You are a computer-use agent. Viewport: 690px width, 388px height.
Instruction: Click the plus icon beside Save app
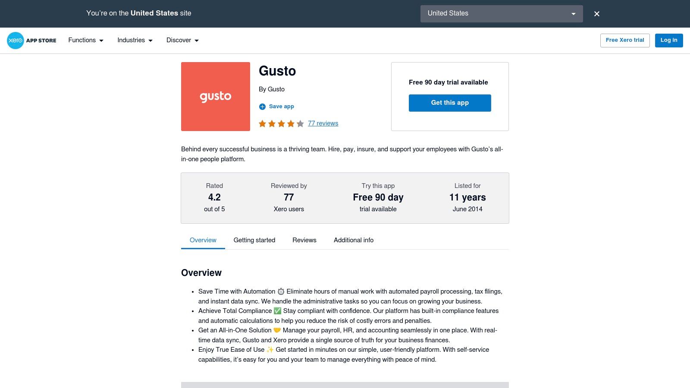pyautogui.click(x=262, y=106)
